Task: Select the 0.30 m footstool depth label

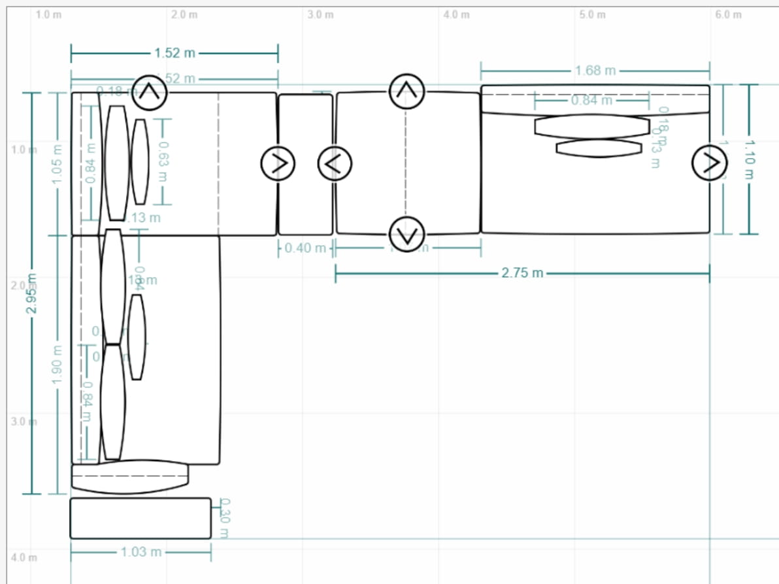Action: (225, 518)
